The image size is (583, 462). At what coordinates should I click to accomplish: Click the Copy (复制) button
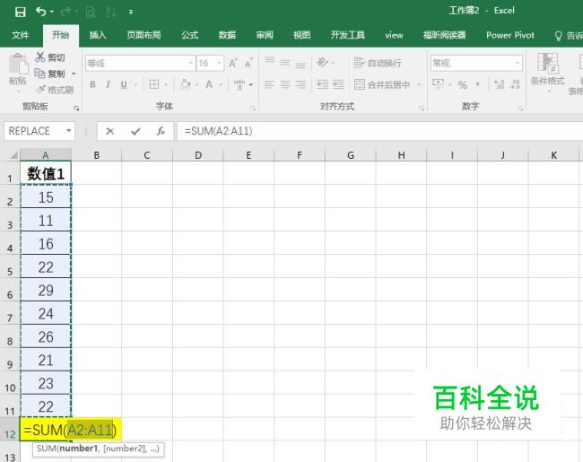coord(55,74)
